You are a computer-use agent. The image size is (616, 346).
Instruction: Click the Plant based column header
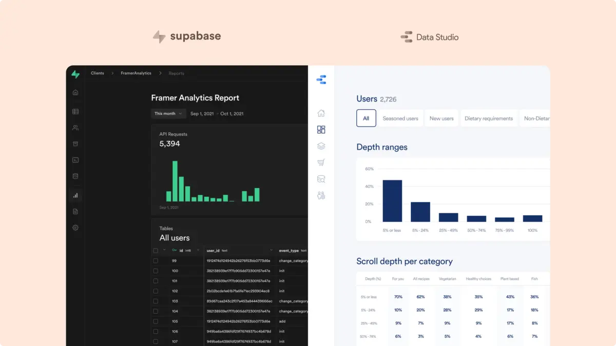[510, 279]
